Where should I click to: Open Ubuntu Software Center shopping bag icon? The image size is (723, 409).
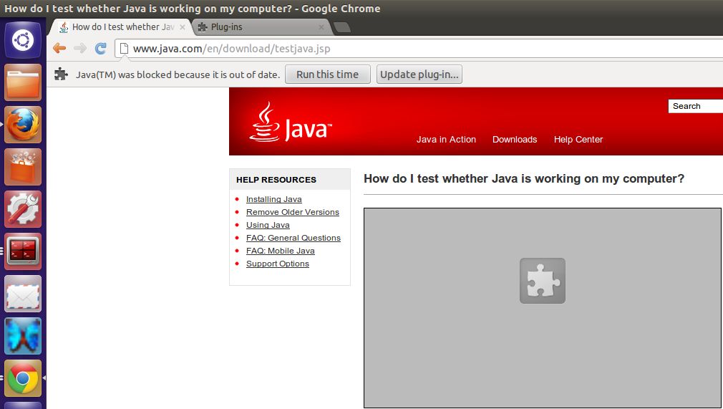tap(23, 167)
